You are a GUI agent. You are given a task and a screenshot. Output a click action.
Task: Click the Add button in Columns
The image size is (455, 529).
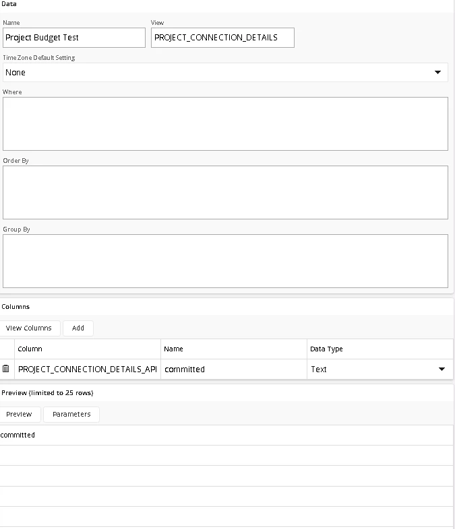(78, 328)
